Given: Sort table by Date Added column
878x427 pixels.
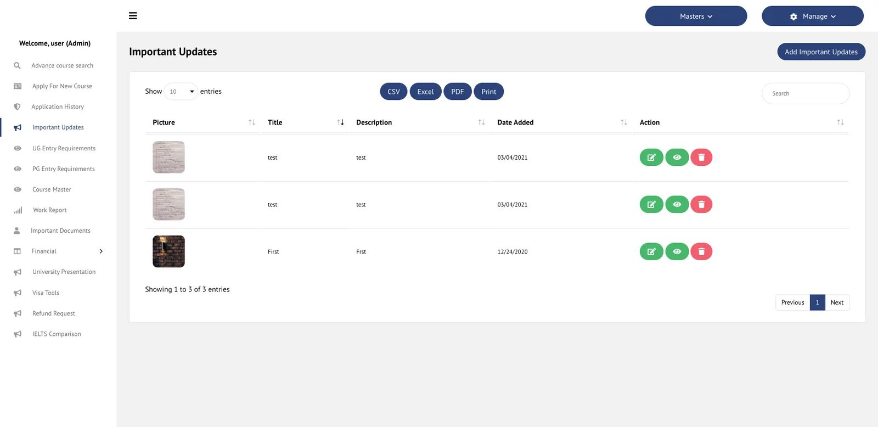Looking at the screenshot, I should click(561, 122).
